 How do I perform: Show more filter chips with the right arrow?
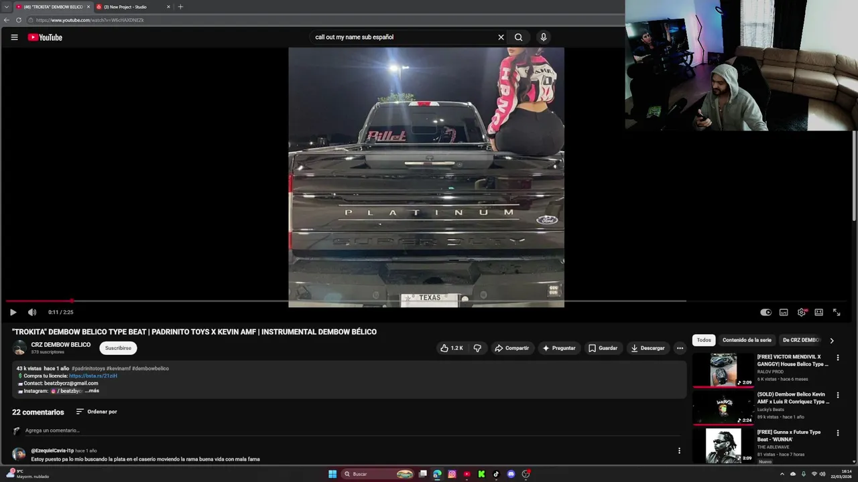coord(832,341)
